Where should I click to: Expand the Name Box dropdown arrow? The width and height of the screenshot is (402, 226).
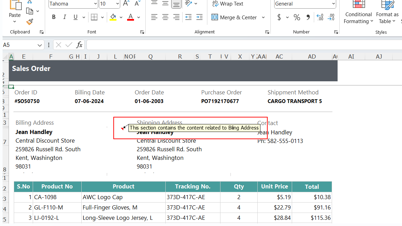point(40,45)
